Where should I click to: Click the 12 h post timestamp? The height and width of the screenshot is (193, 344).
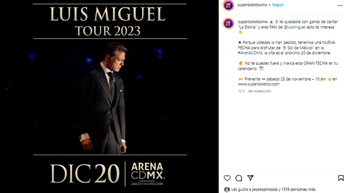point(241,91)
